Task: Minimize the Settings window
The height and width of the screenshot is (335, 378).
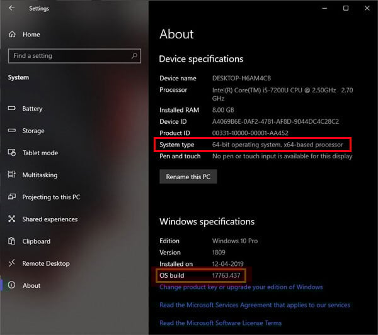Action: tap(324, 8)
